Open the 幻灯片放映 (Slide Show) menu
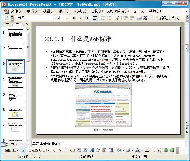 (x=118, y=11)
